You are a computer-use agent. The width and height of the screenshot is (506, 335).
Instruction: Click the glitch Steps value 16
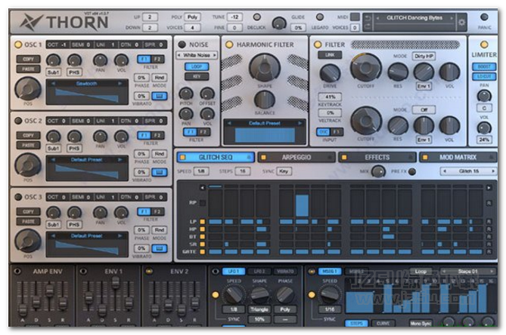point(242,171)
